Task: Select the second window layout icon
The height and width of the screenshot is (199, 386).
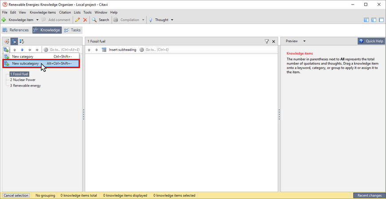Action: pos(374,20)
